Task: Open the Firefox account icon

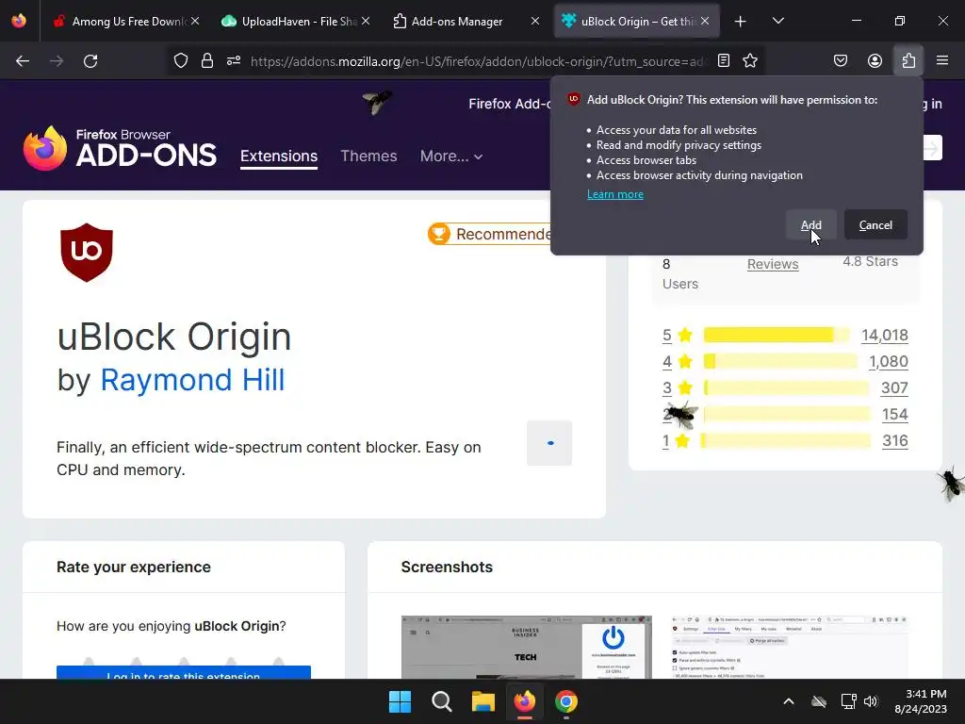Action: [x=875, y=60]
